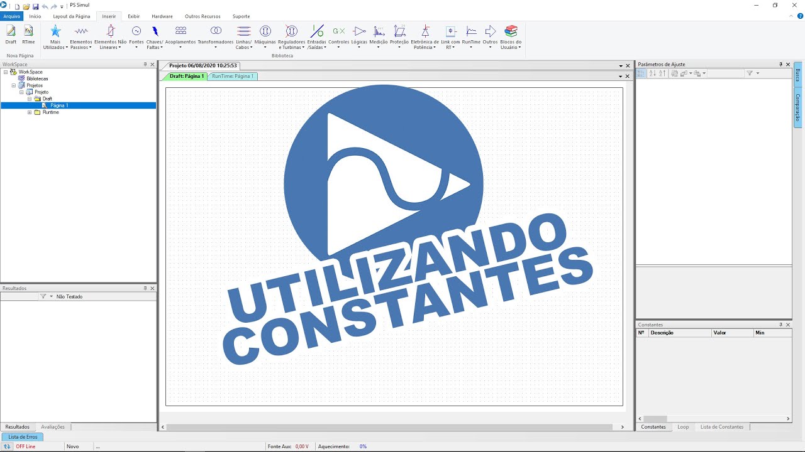Open the Busca side panel
This screenshot has width=805, height=452.
[x=797, y=75]
